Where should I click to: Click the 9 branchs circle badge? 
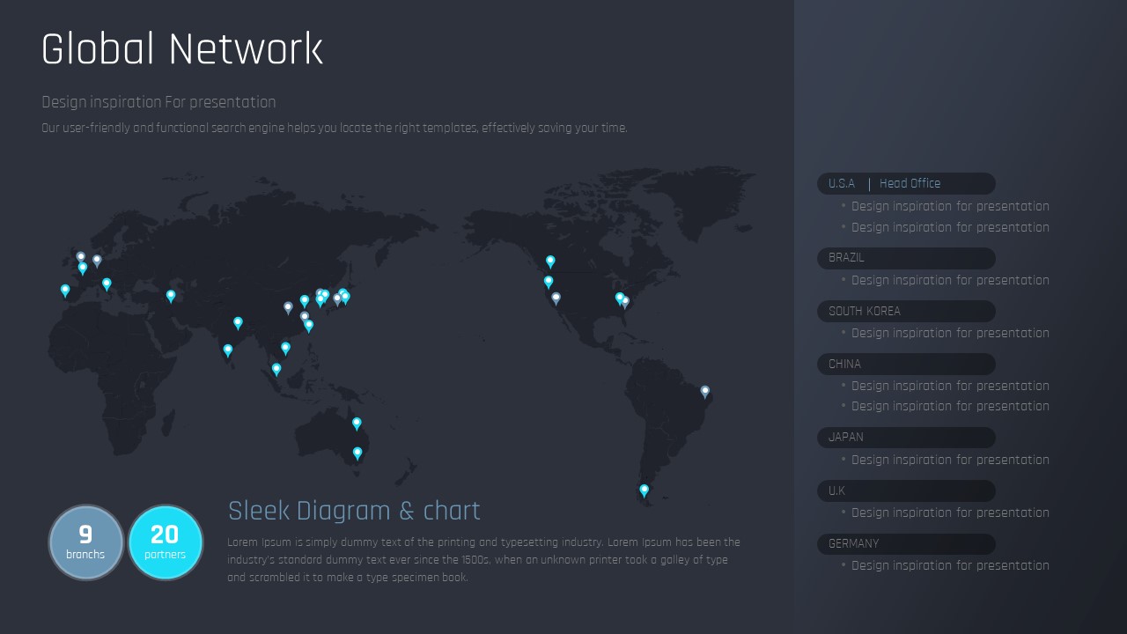tap(85, 542)
